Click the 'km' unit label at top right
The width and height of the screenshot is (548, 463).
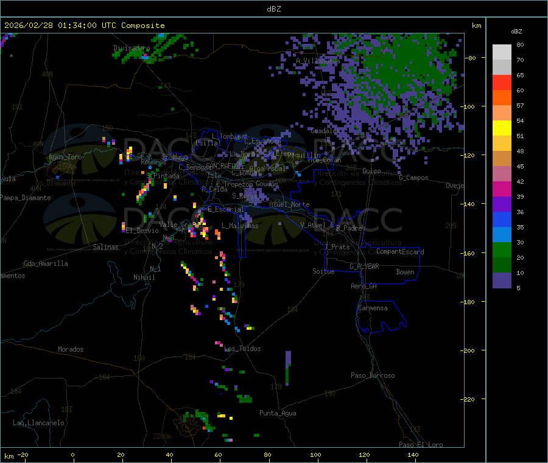pos(476,26)
